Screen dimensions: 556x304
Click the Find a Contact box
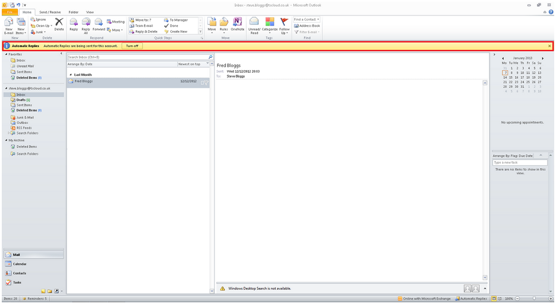307,20
